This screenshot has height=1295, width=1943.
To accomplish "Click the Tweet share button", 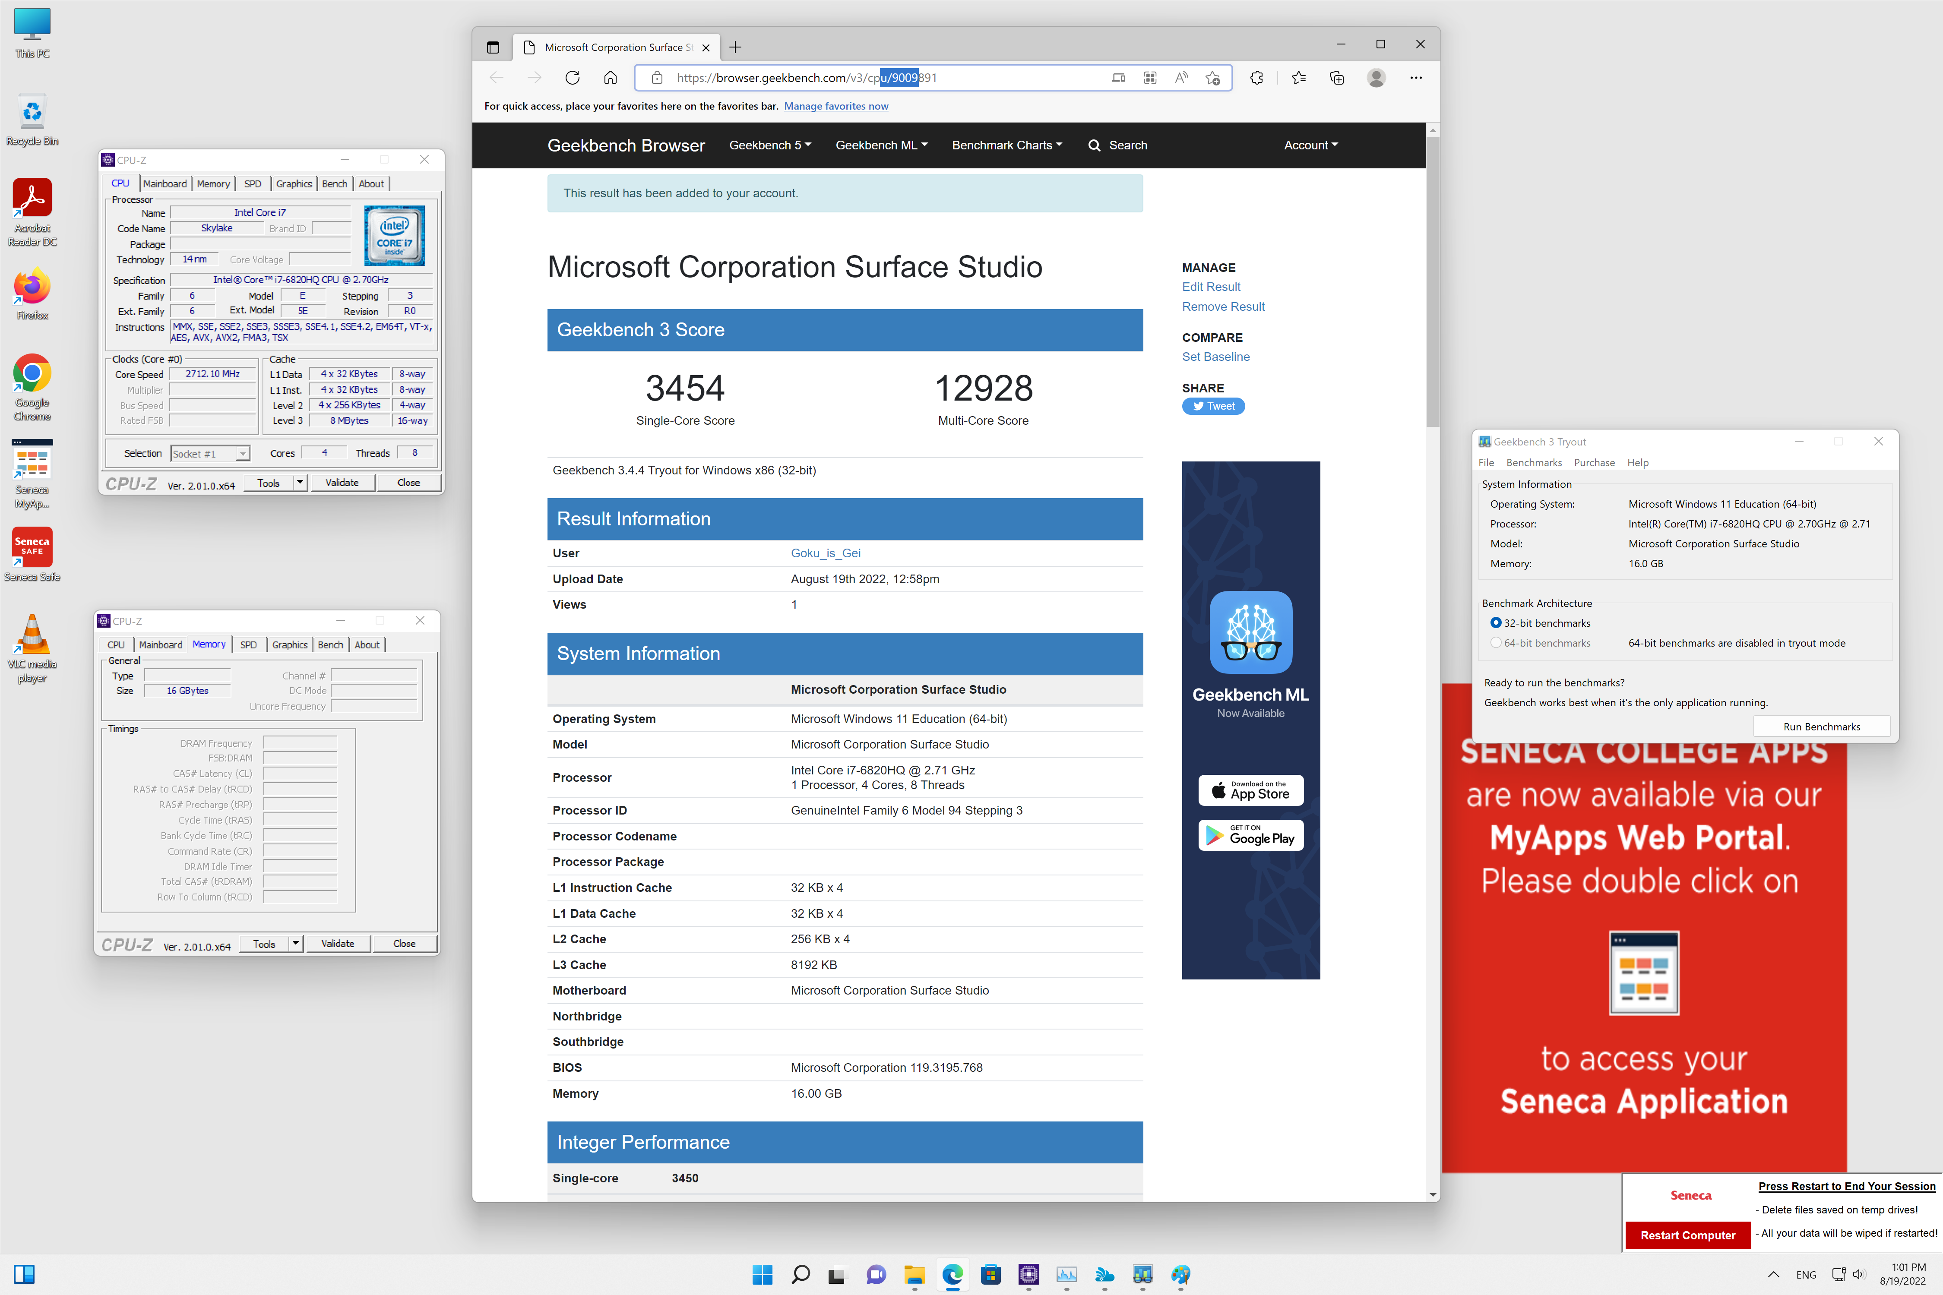I will (1213, 406).
